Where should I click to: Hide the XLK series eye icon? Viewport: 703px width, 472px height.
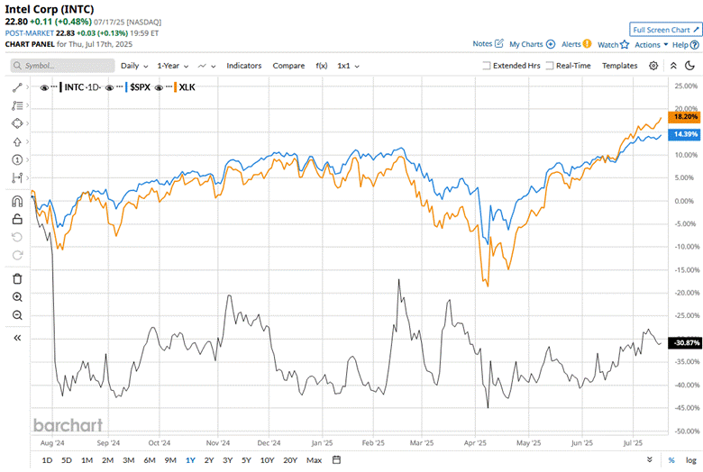click(159, 88)
